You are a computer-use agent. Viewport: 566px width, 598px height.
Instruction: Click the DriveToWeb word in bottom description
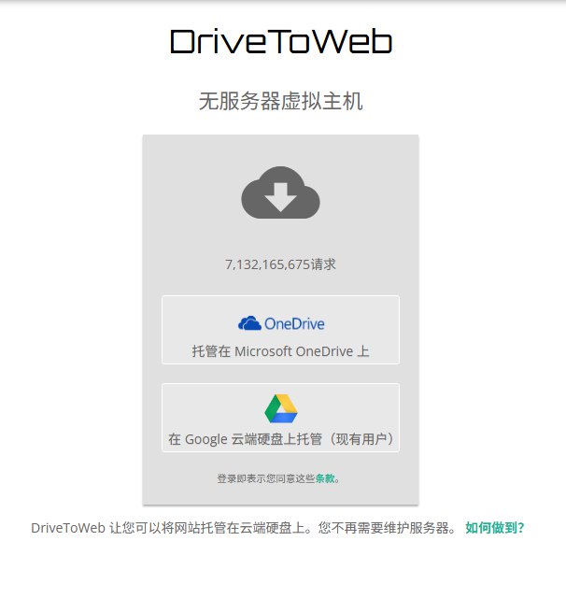pyautogui.click(x=68, y=528)
